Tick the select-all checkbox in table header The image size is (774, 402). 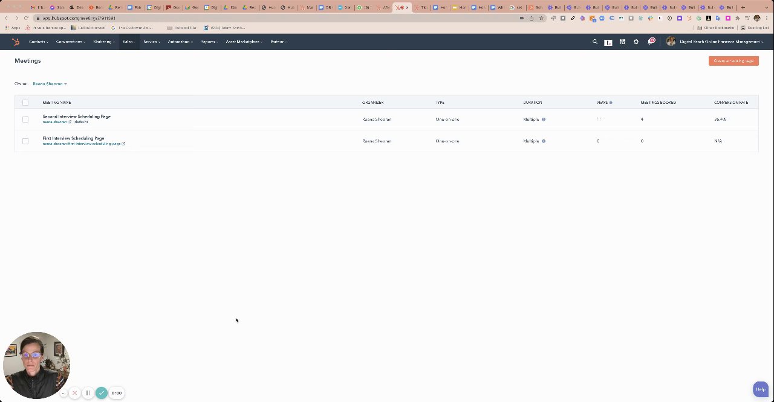click(x=25, y=103)
